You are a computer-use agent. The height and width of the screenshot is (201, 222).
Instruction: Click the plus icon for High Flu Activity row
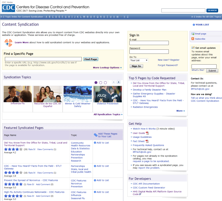[x=95, y=192]
